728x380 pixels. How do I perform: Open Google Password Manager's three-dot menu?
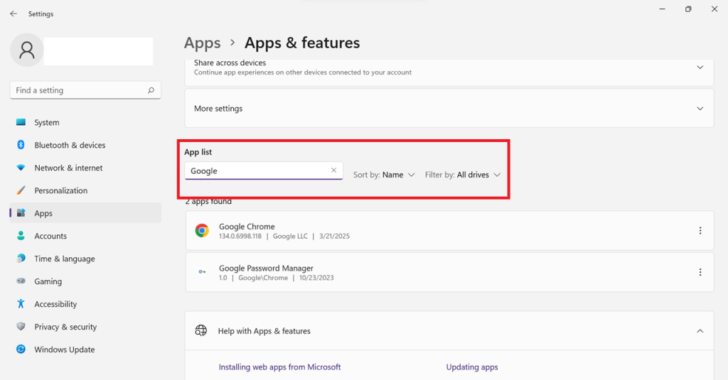click(x=700, y=272)
